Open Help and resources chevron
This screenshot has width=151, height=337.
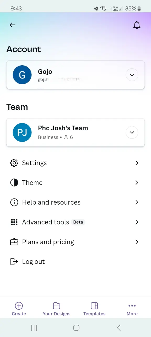[137, 202]
